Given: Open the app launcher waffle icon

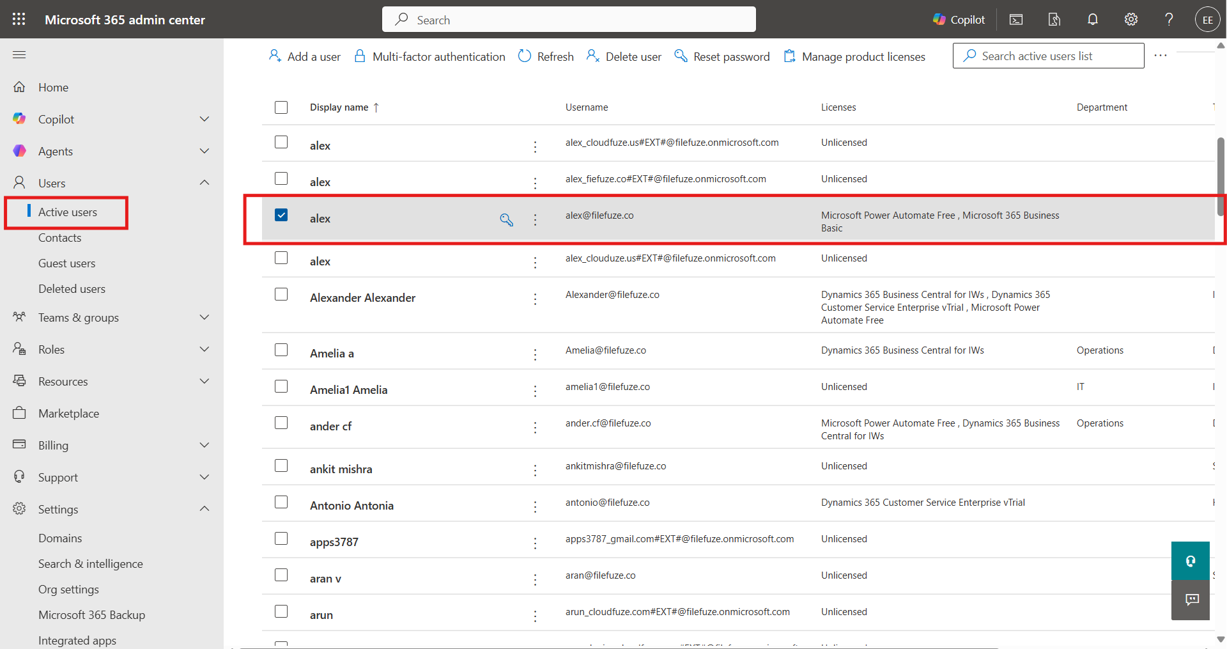Looking at the screenshot, I should click(x=19, y=19).
